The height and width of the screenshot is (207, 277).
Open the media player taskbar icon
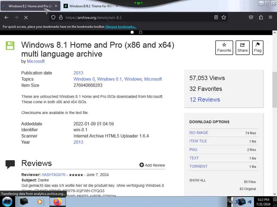[x=40, y=202]
